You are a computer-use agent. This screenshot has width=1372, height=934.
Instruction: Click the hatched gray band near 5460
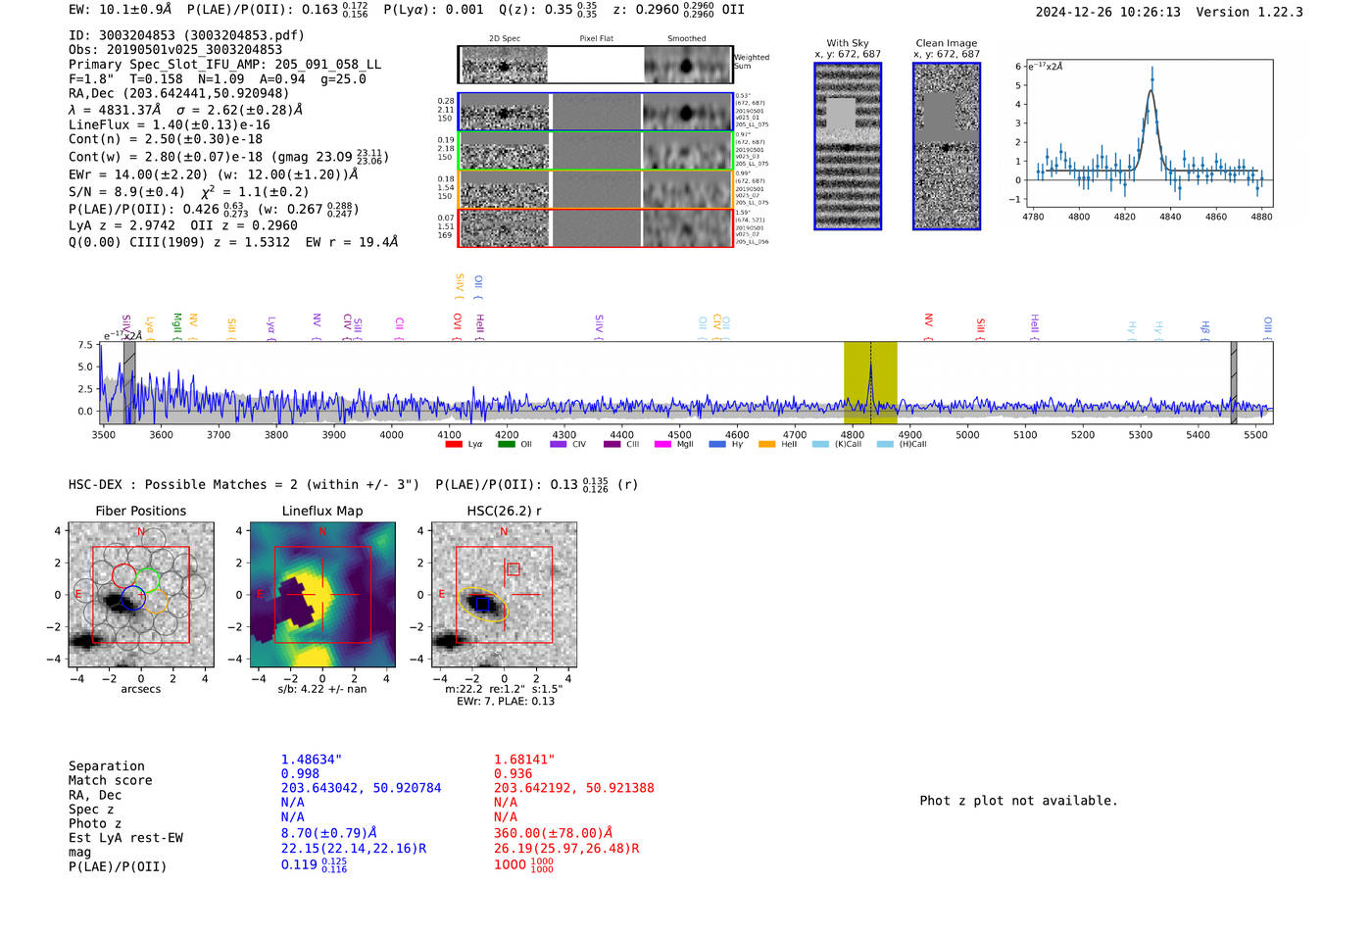pyautogui.click(x=1234, y=382)
